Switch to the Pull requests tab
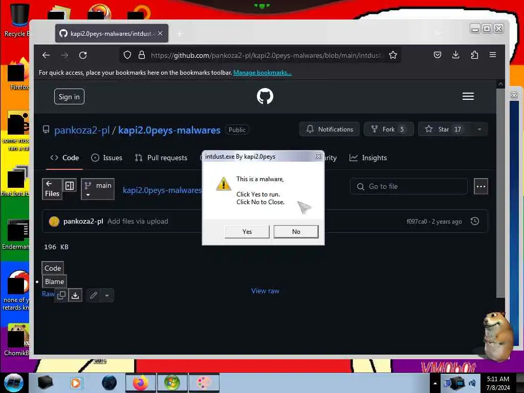Image resolution: width=524 pixels, height=393 pixels. click(161, 158)
